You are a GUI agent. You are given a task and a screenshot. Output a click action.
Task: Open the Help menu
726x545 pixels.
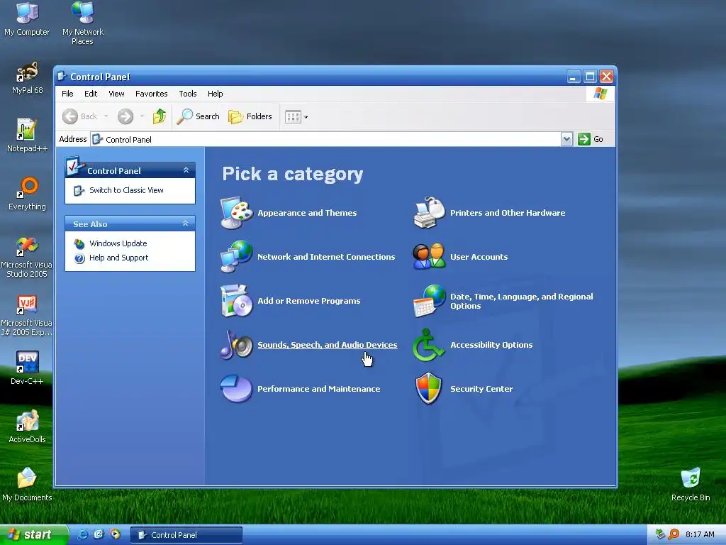tap(215, 94)
